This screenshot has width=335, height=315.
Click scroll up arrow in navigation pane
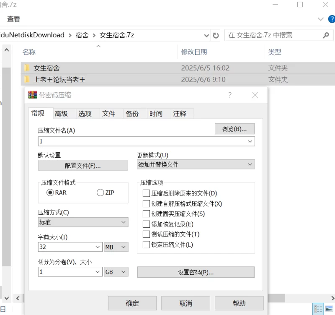pyautogui.click(x=7, y=50)
